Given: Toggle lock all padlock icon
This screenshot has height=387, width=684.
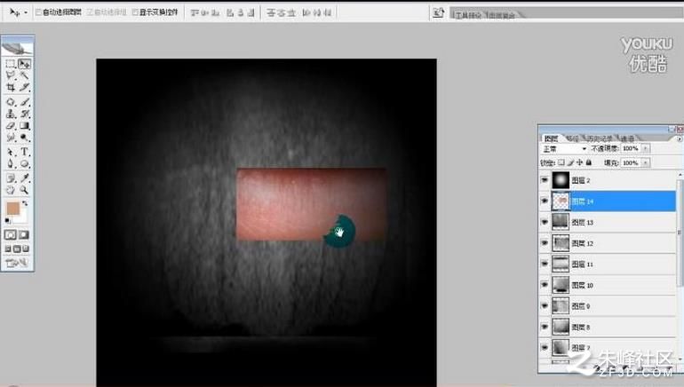Looking at the screenshot, I should click(588, 162).
